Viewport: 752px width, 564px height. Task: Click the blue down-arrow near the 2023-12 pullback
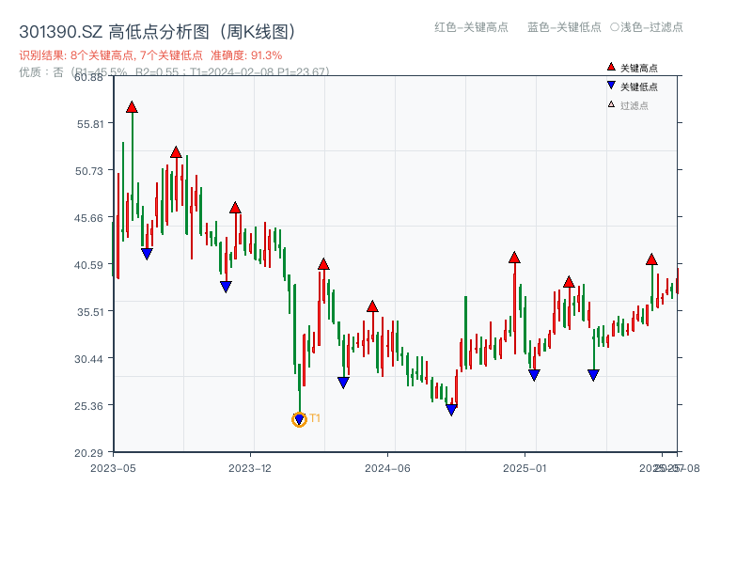click(226, 287)
